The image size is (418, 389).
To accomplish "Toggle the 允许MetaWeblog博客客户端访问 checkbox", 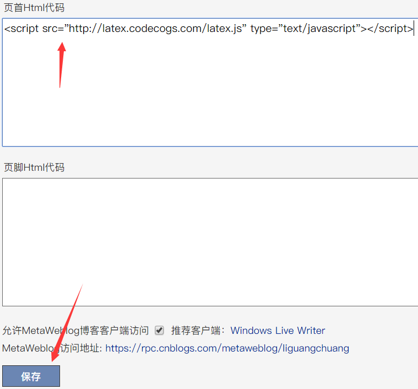I will pyautogui.click(x=159, y=331).
